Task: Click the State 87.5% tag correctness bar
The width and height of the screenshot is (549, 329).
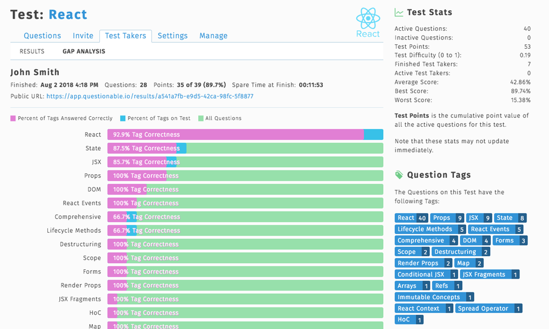Action: 245,148
